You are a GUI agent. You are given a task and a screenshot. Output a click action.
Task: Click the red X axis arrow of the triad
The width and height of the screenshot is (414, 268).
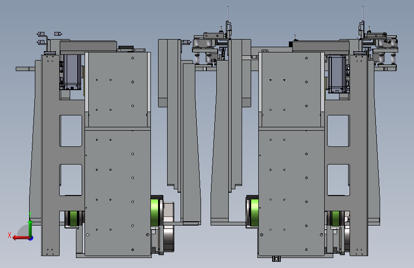21,238
